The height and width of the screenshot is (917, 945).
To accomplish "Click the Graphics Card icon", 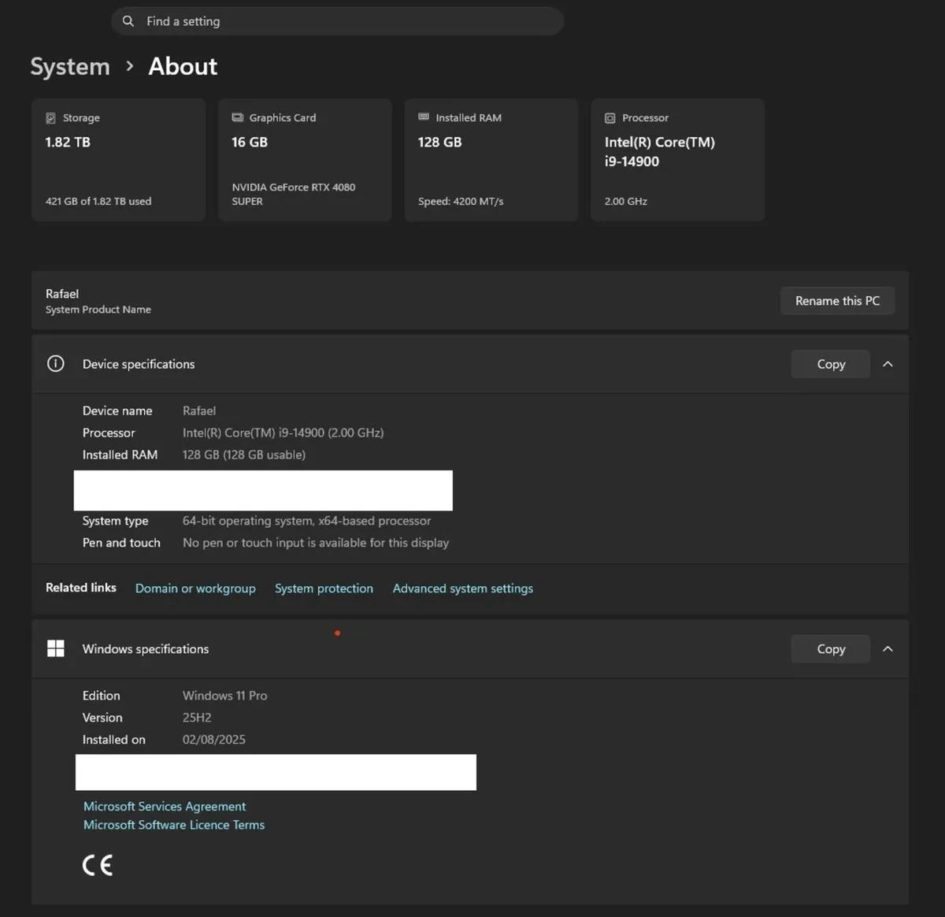I will click(x=237, y=117).
